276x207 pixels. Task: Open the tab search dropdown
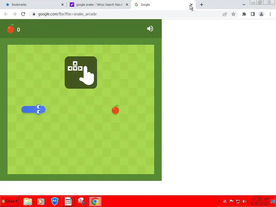coord(244,5)
